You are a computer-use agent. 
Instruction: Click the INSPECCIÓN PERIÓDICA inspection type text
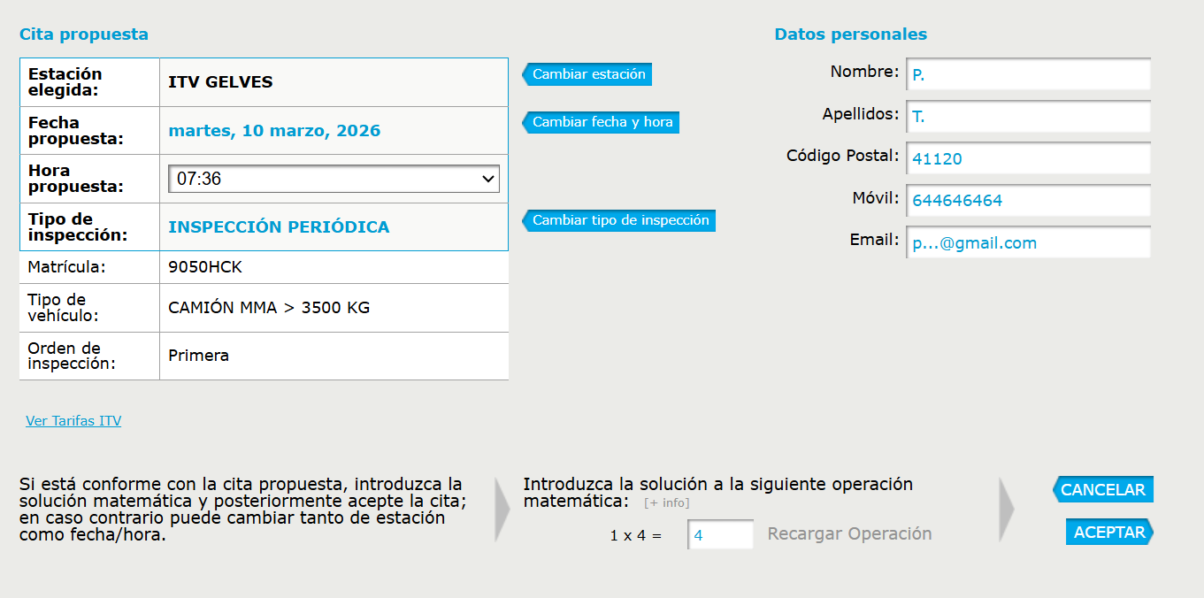279,227
